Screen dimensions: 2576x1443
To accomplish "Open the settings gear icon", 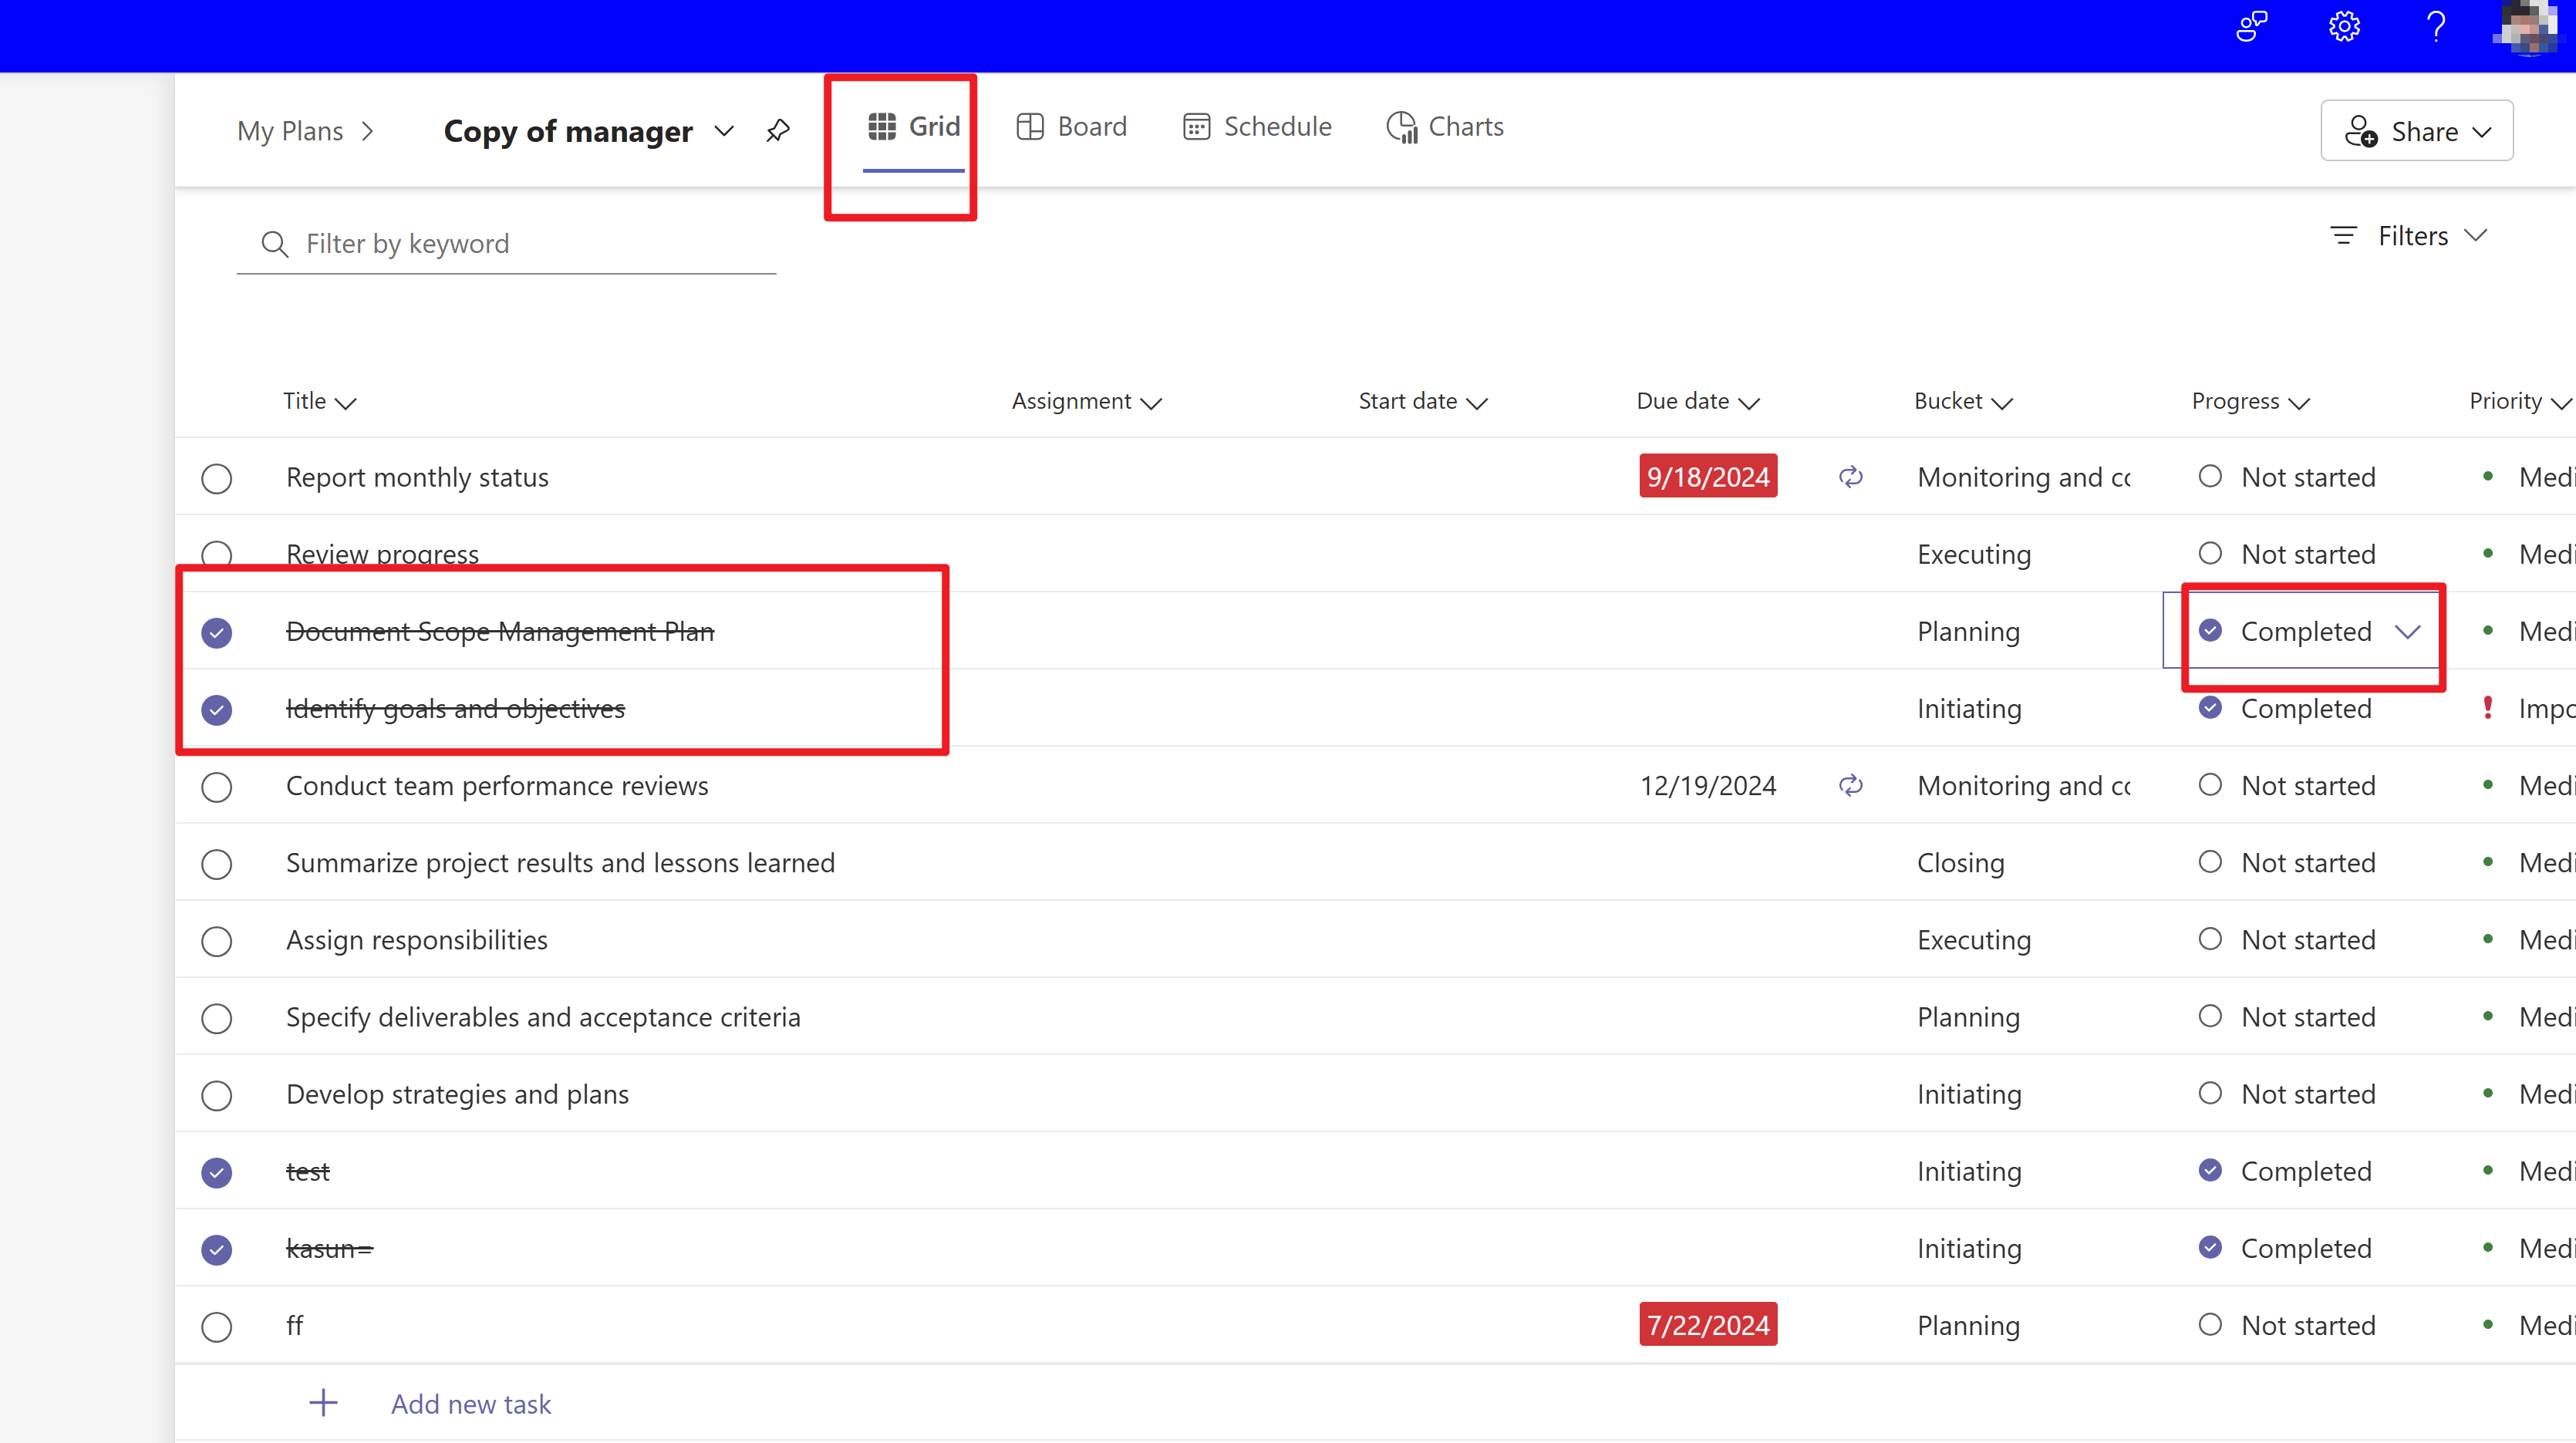I will tap(2343, 27).
